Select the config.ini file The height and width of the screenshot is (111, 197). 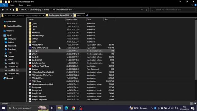[x=71, y=51]
